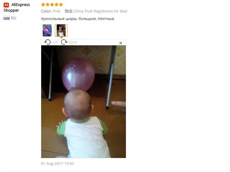Click the Russian flag icon
The image size is (230, 172).
point(7,18)
